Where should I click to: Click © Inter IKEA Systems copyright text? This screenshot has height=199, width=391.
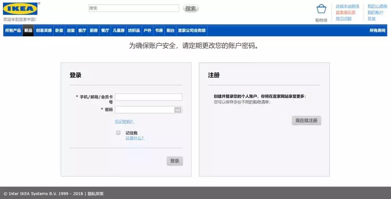point(43,194)
